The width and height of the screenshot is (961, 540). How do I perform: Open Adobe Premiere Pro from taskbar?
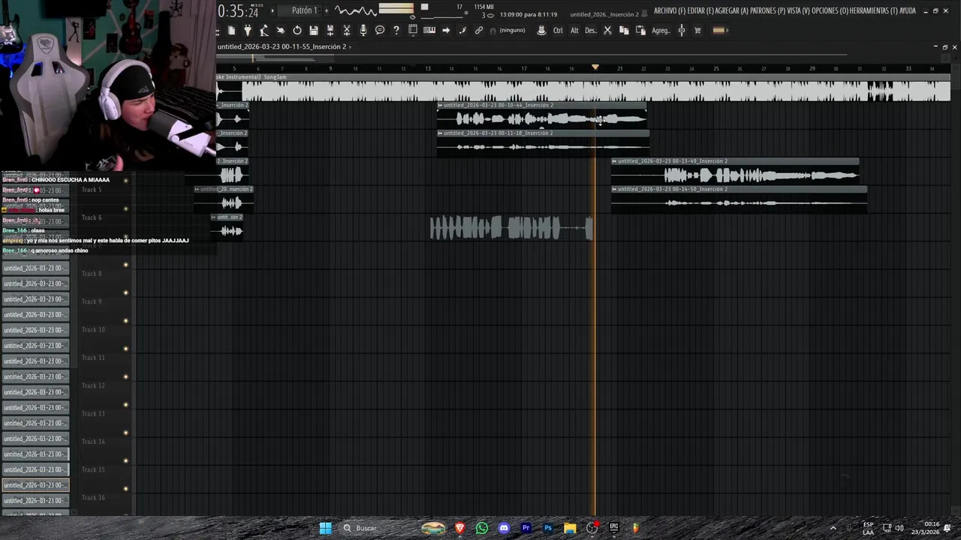(526, 528)
